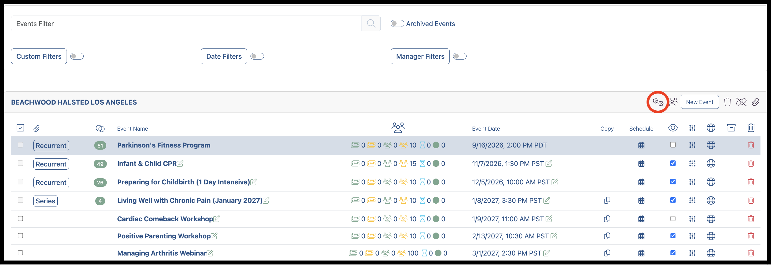Click the broken link unlink icon

(741, 102)
